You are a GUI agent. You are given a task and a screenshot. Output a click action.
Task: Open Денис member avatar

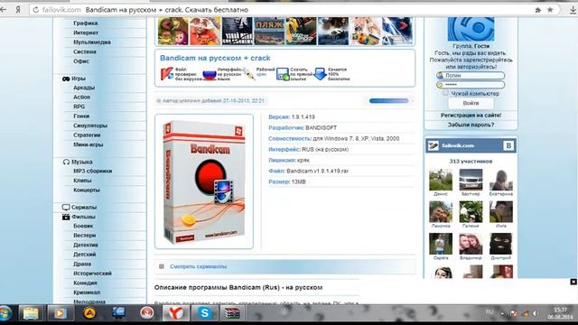[x=441, y=180]
